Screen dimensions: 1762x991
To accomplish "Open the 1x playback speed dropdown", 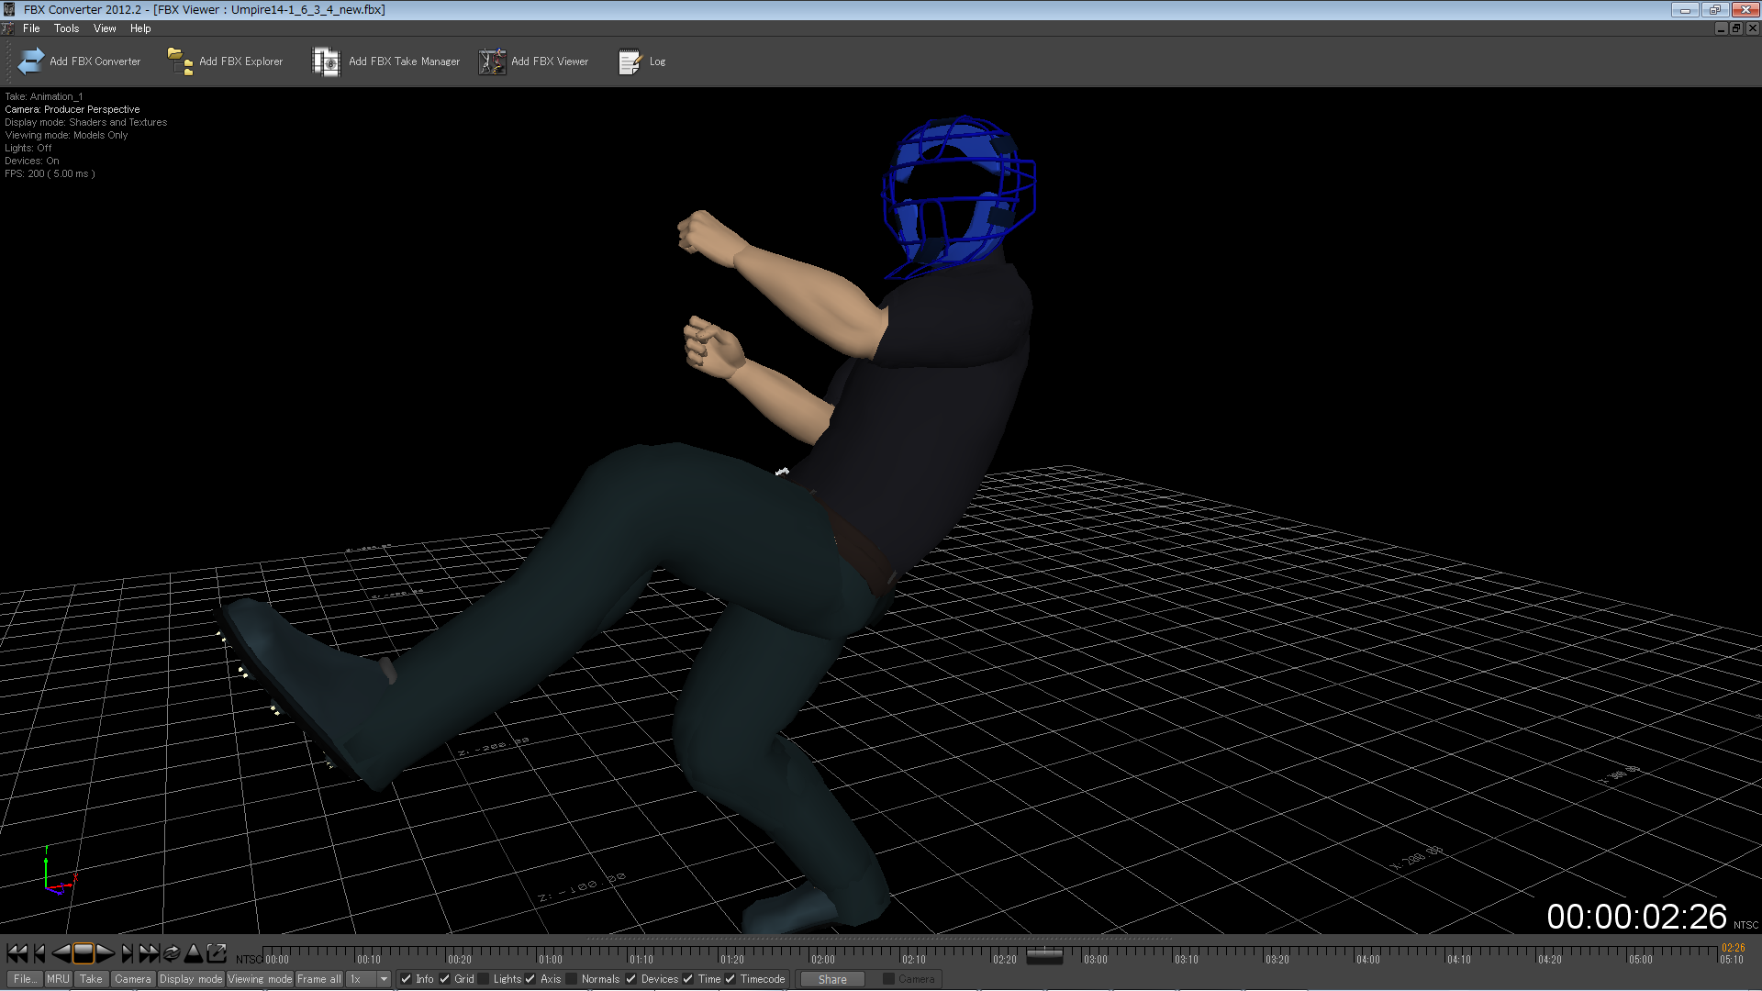I will [x=369, y=979].
